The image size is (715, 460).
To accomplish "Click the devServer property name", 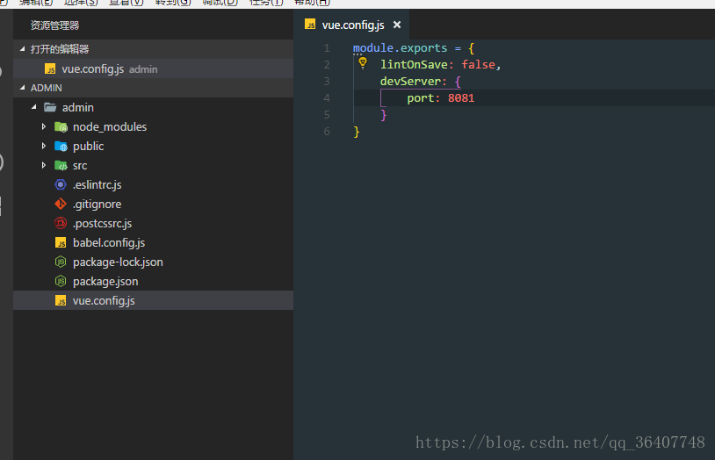I will [410, 81].
